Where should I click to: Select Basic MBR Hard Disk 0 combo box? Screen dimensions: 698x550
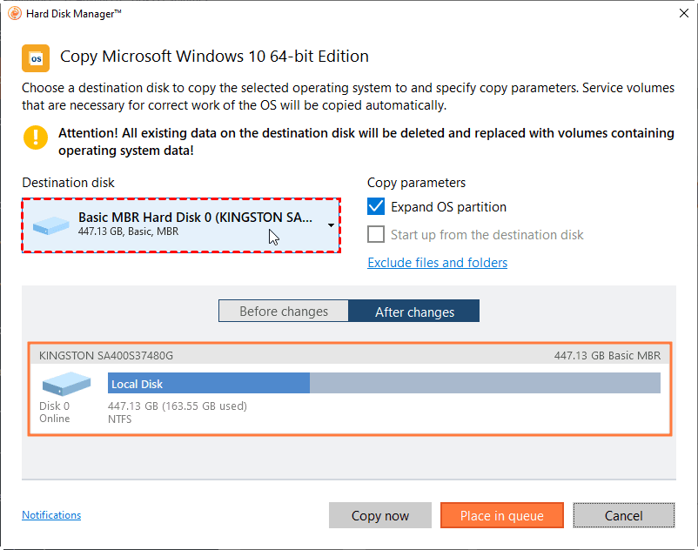(x=180, y=225)
